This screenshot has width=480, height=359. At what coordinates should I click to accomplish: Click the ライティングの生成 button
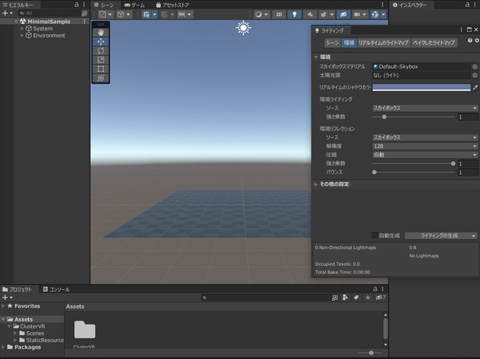click(438, 236)
